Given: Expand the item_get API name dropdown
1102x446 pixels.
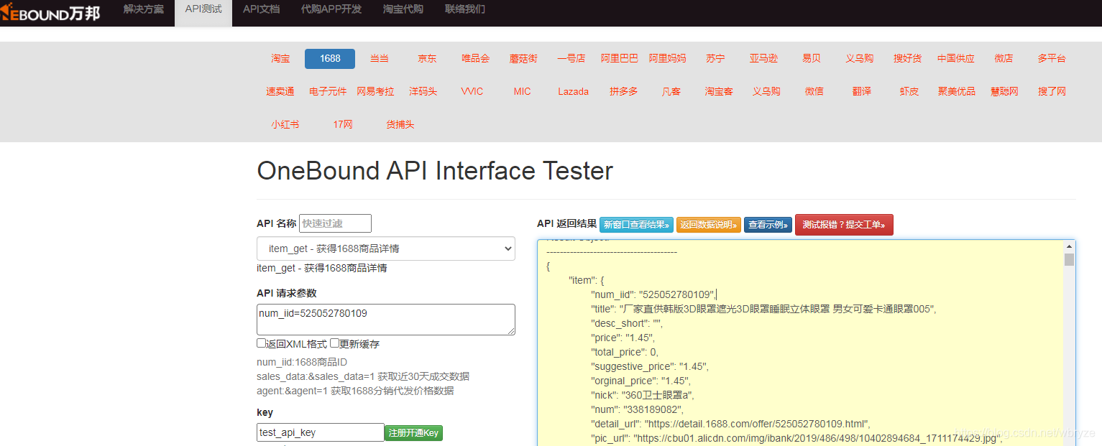Looking at the screenshot, I should [386, 248].
